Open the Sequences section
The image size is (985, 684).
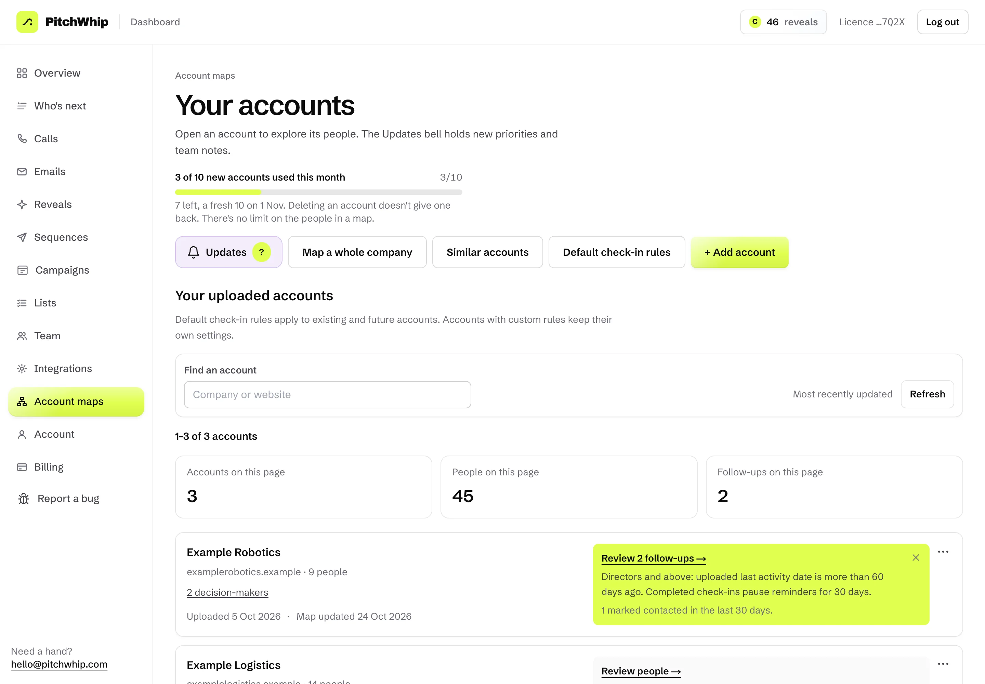point(76,237)
